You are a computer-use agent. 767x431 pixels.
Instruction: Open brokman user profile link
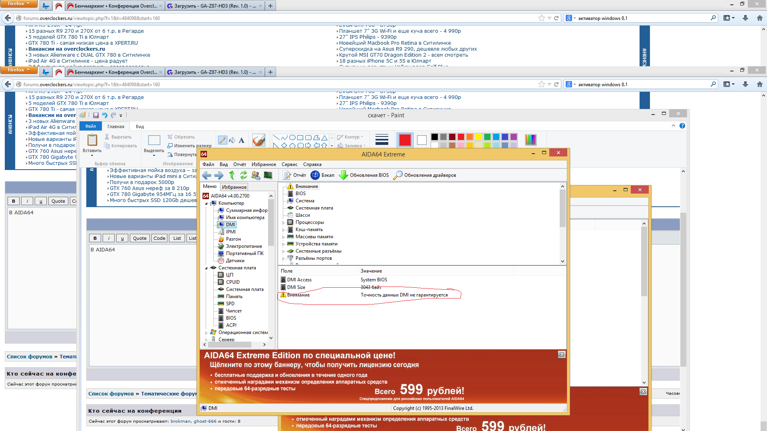coord(181,421)
